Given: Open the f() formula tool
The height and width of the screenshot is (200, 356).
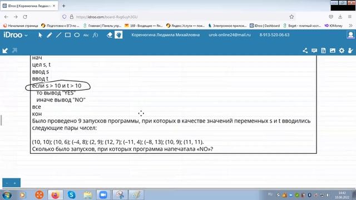Looking at the screenshot, I should [95, 35].
